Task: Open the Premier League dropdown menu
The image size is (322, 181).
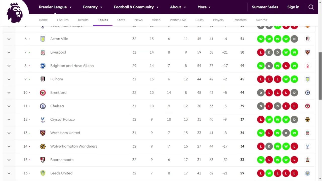Action: (x=55, y=7)
